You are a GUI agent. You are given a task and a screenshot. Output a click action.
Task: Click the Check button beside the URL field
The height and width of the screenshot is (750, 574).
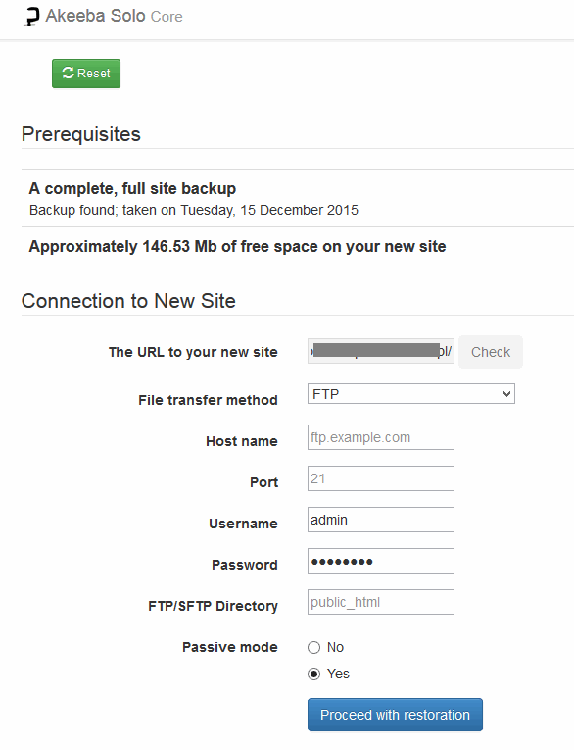491,352
